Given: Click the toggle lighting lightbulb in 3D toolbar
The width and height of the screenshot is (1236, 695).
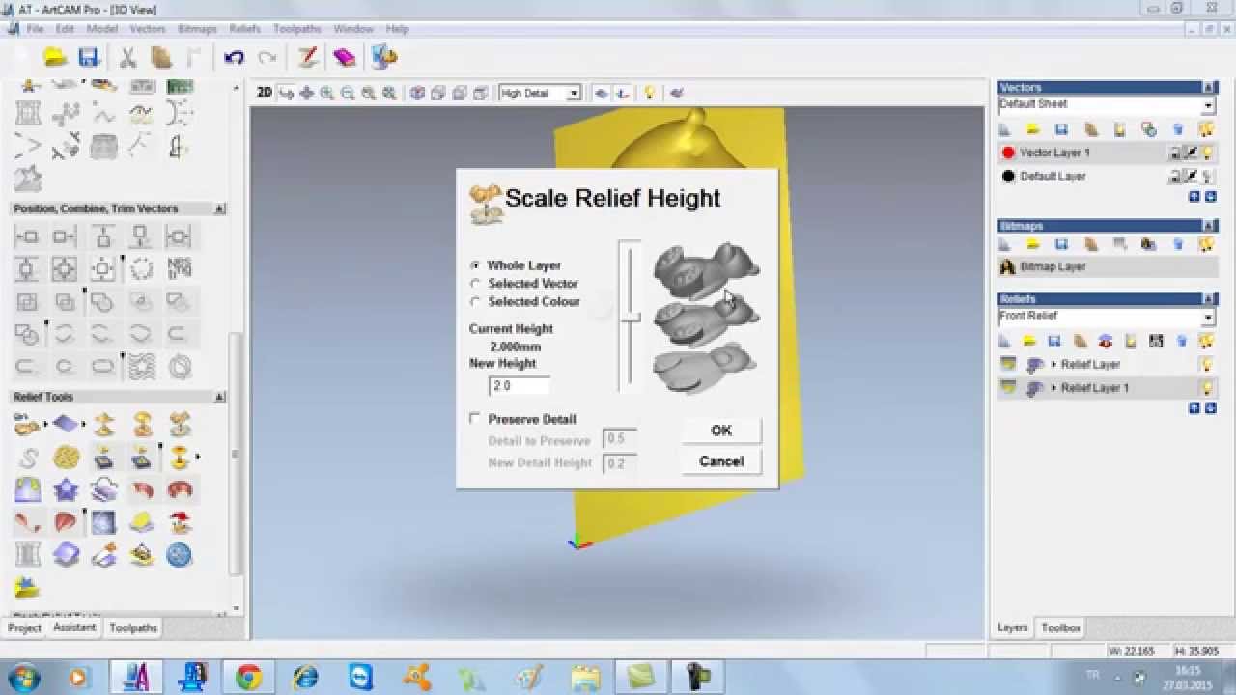Looking at the screenshot, I should coord(650,93).
